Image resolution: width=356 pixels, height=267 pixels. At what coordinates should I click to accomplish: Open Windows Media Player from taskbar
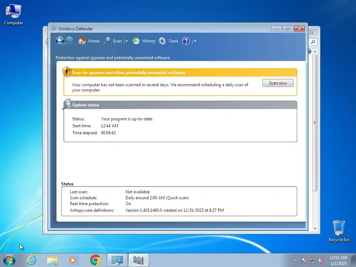[73, 260]
